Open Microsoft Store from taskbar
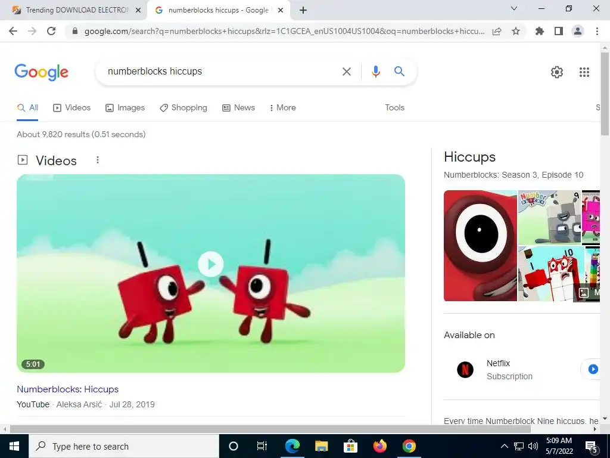The height and width of the screenshot is (458, 610). click(x=350, y=446)
